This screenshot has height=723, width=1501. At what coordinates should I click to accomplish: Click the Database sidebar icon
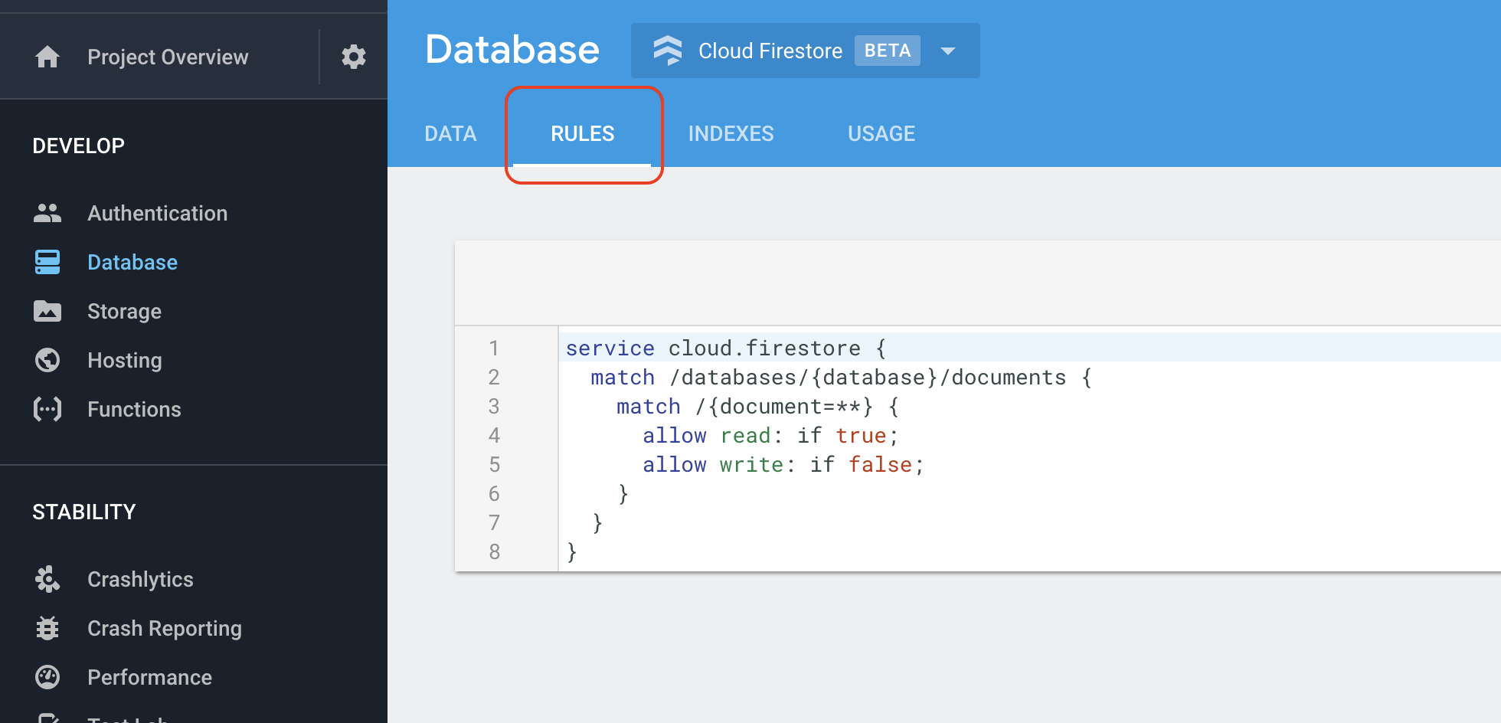pyautogui.click(x=47, y=262)
